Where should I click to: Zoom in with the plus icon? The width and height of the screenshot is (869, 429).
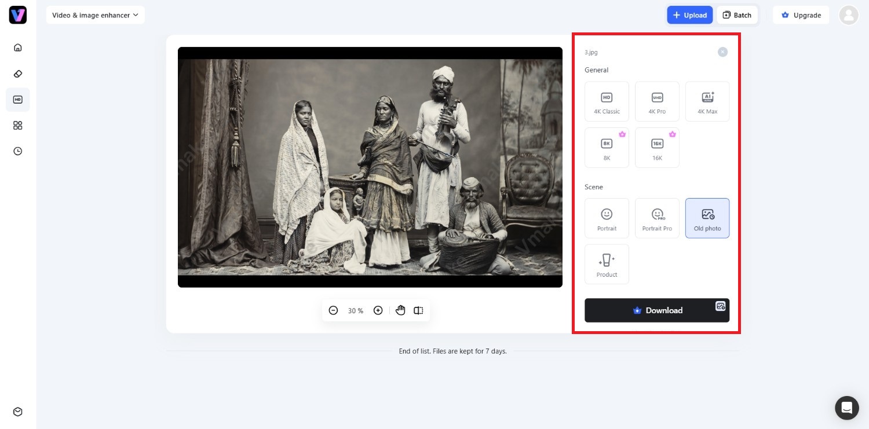[x=378, y=311]
